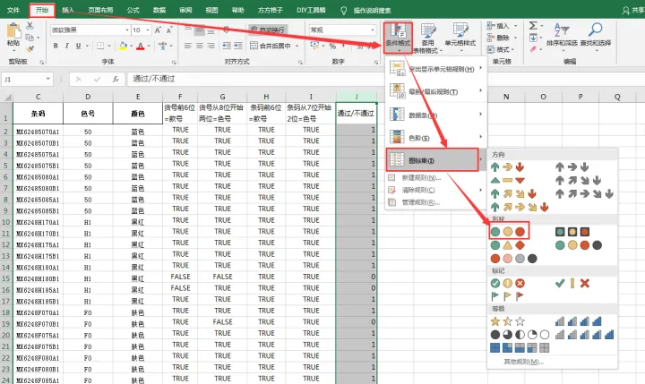645x384 pixels.
Task: Click More Rules 其他规则(M)
Action: click(x=524, y=362)
